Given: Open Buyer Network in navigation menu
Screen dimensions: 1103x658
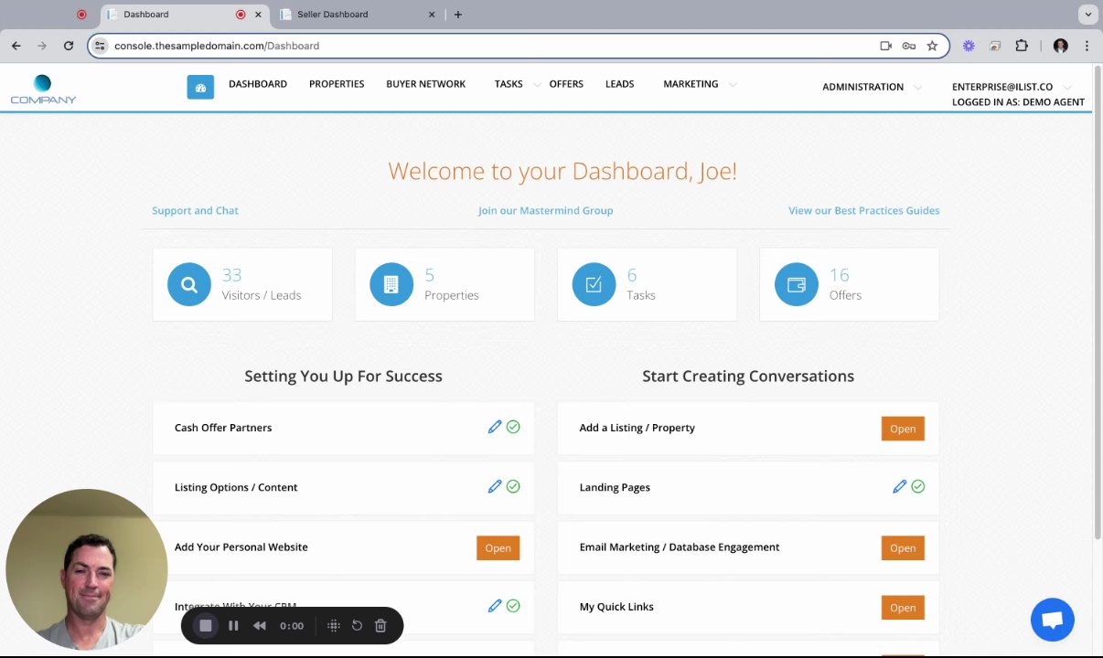Looking at the screenshot, I should pyautogui.click(x=425, y=84).
